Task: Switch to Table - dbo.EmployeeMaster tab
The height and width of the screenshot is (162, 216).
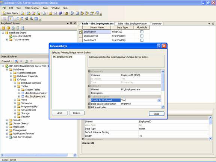Action: pos(132,24)
